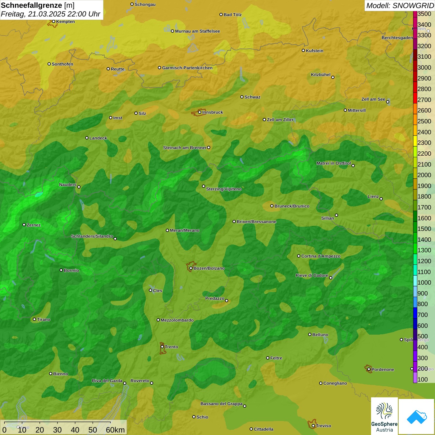Click the Landeck location dot
Image resolution: width=435 pixels, height=435 pixels.
87,138
